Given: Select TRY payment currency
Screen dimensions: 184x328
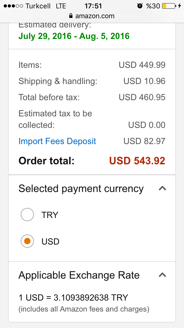Looking at the screenshot, I should point(27,215).
